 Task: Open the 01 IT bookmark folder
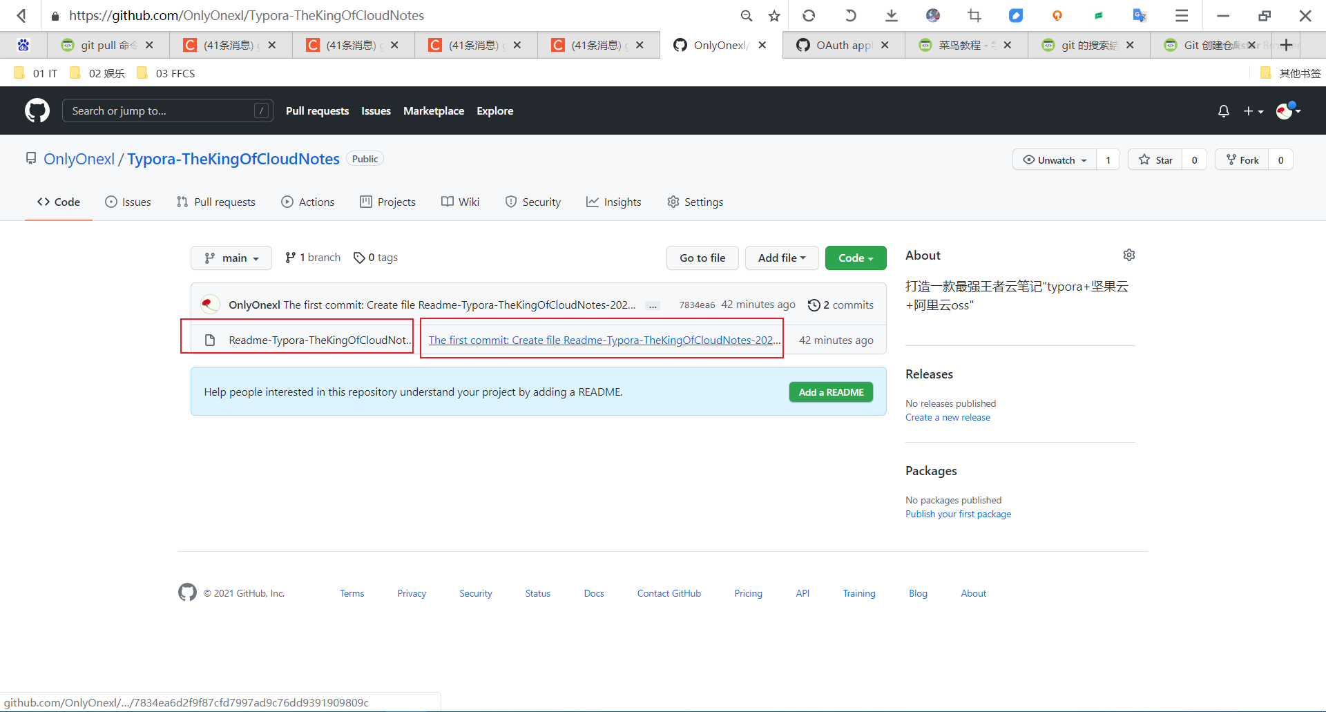(36, 73)
